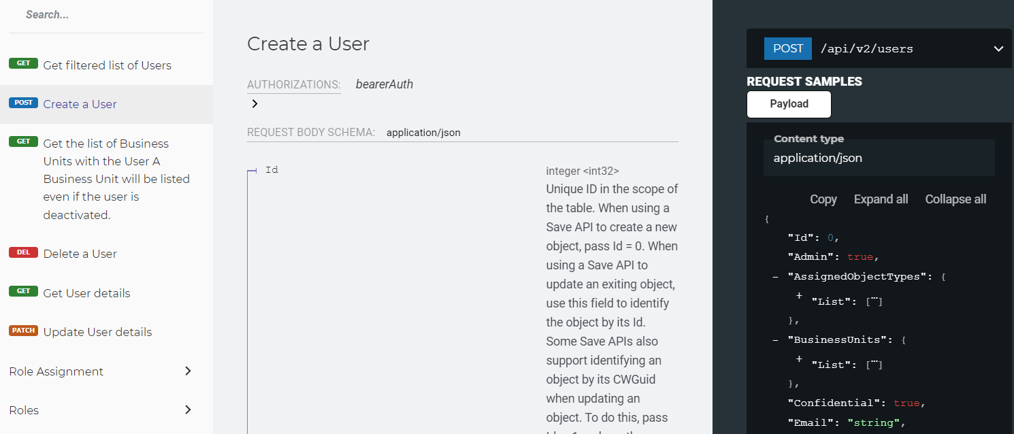This screenshot has height=434, width=1014.
Task: Click the GET badge next to Get User details
Action: click(24, 290)
